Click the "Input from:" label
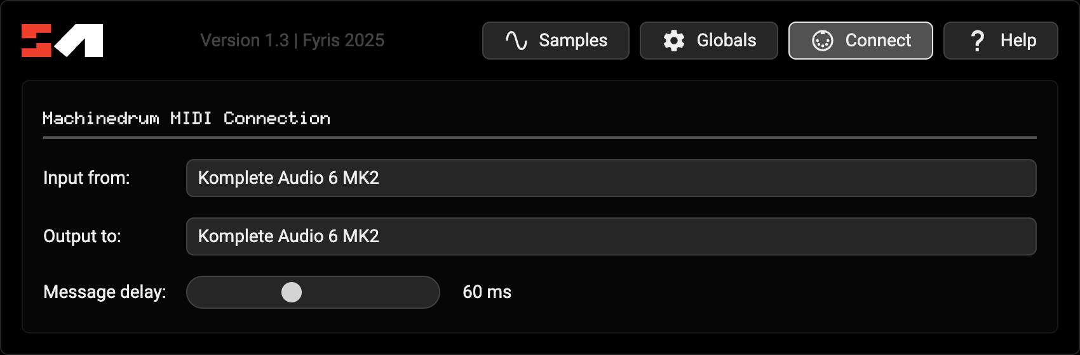The height and width of the screenshot is (355, 1080). pos(86,178)
